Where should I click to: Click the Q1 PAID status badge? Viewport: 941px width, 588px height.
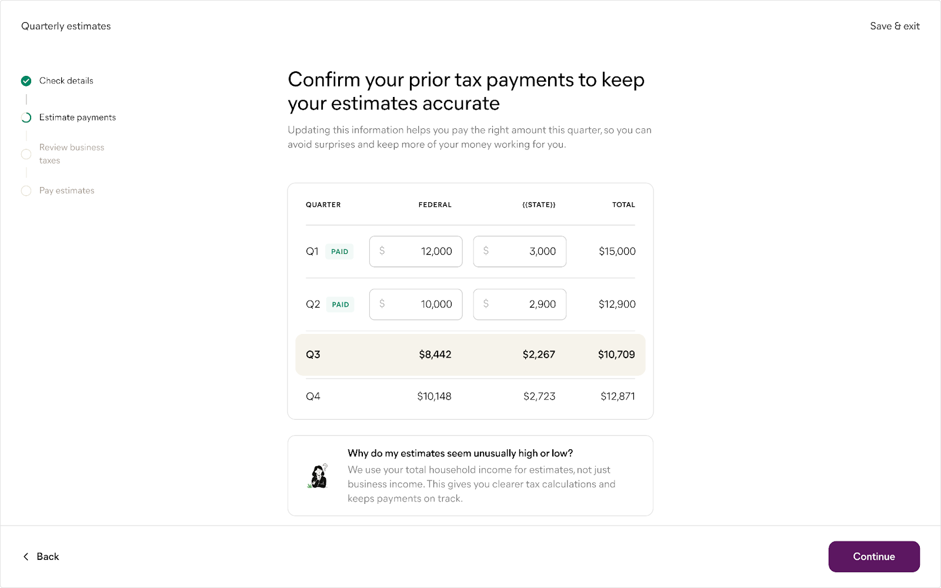(x=339, y=252)
